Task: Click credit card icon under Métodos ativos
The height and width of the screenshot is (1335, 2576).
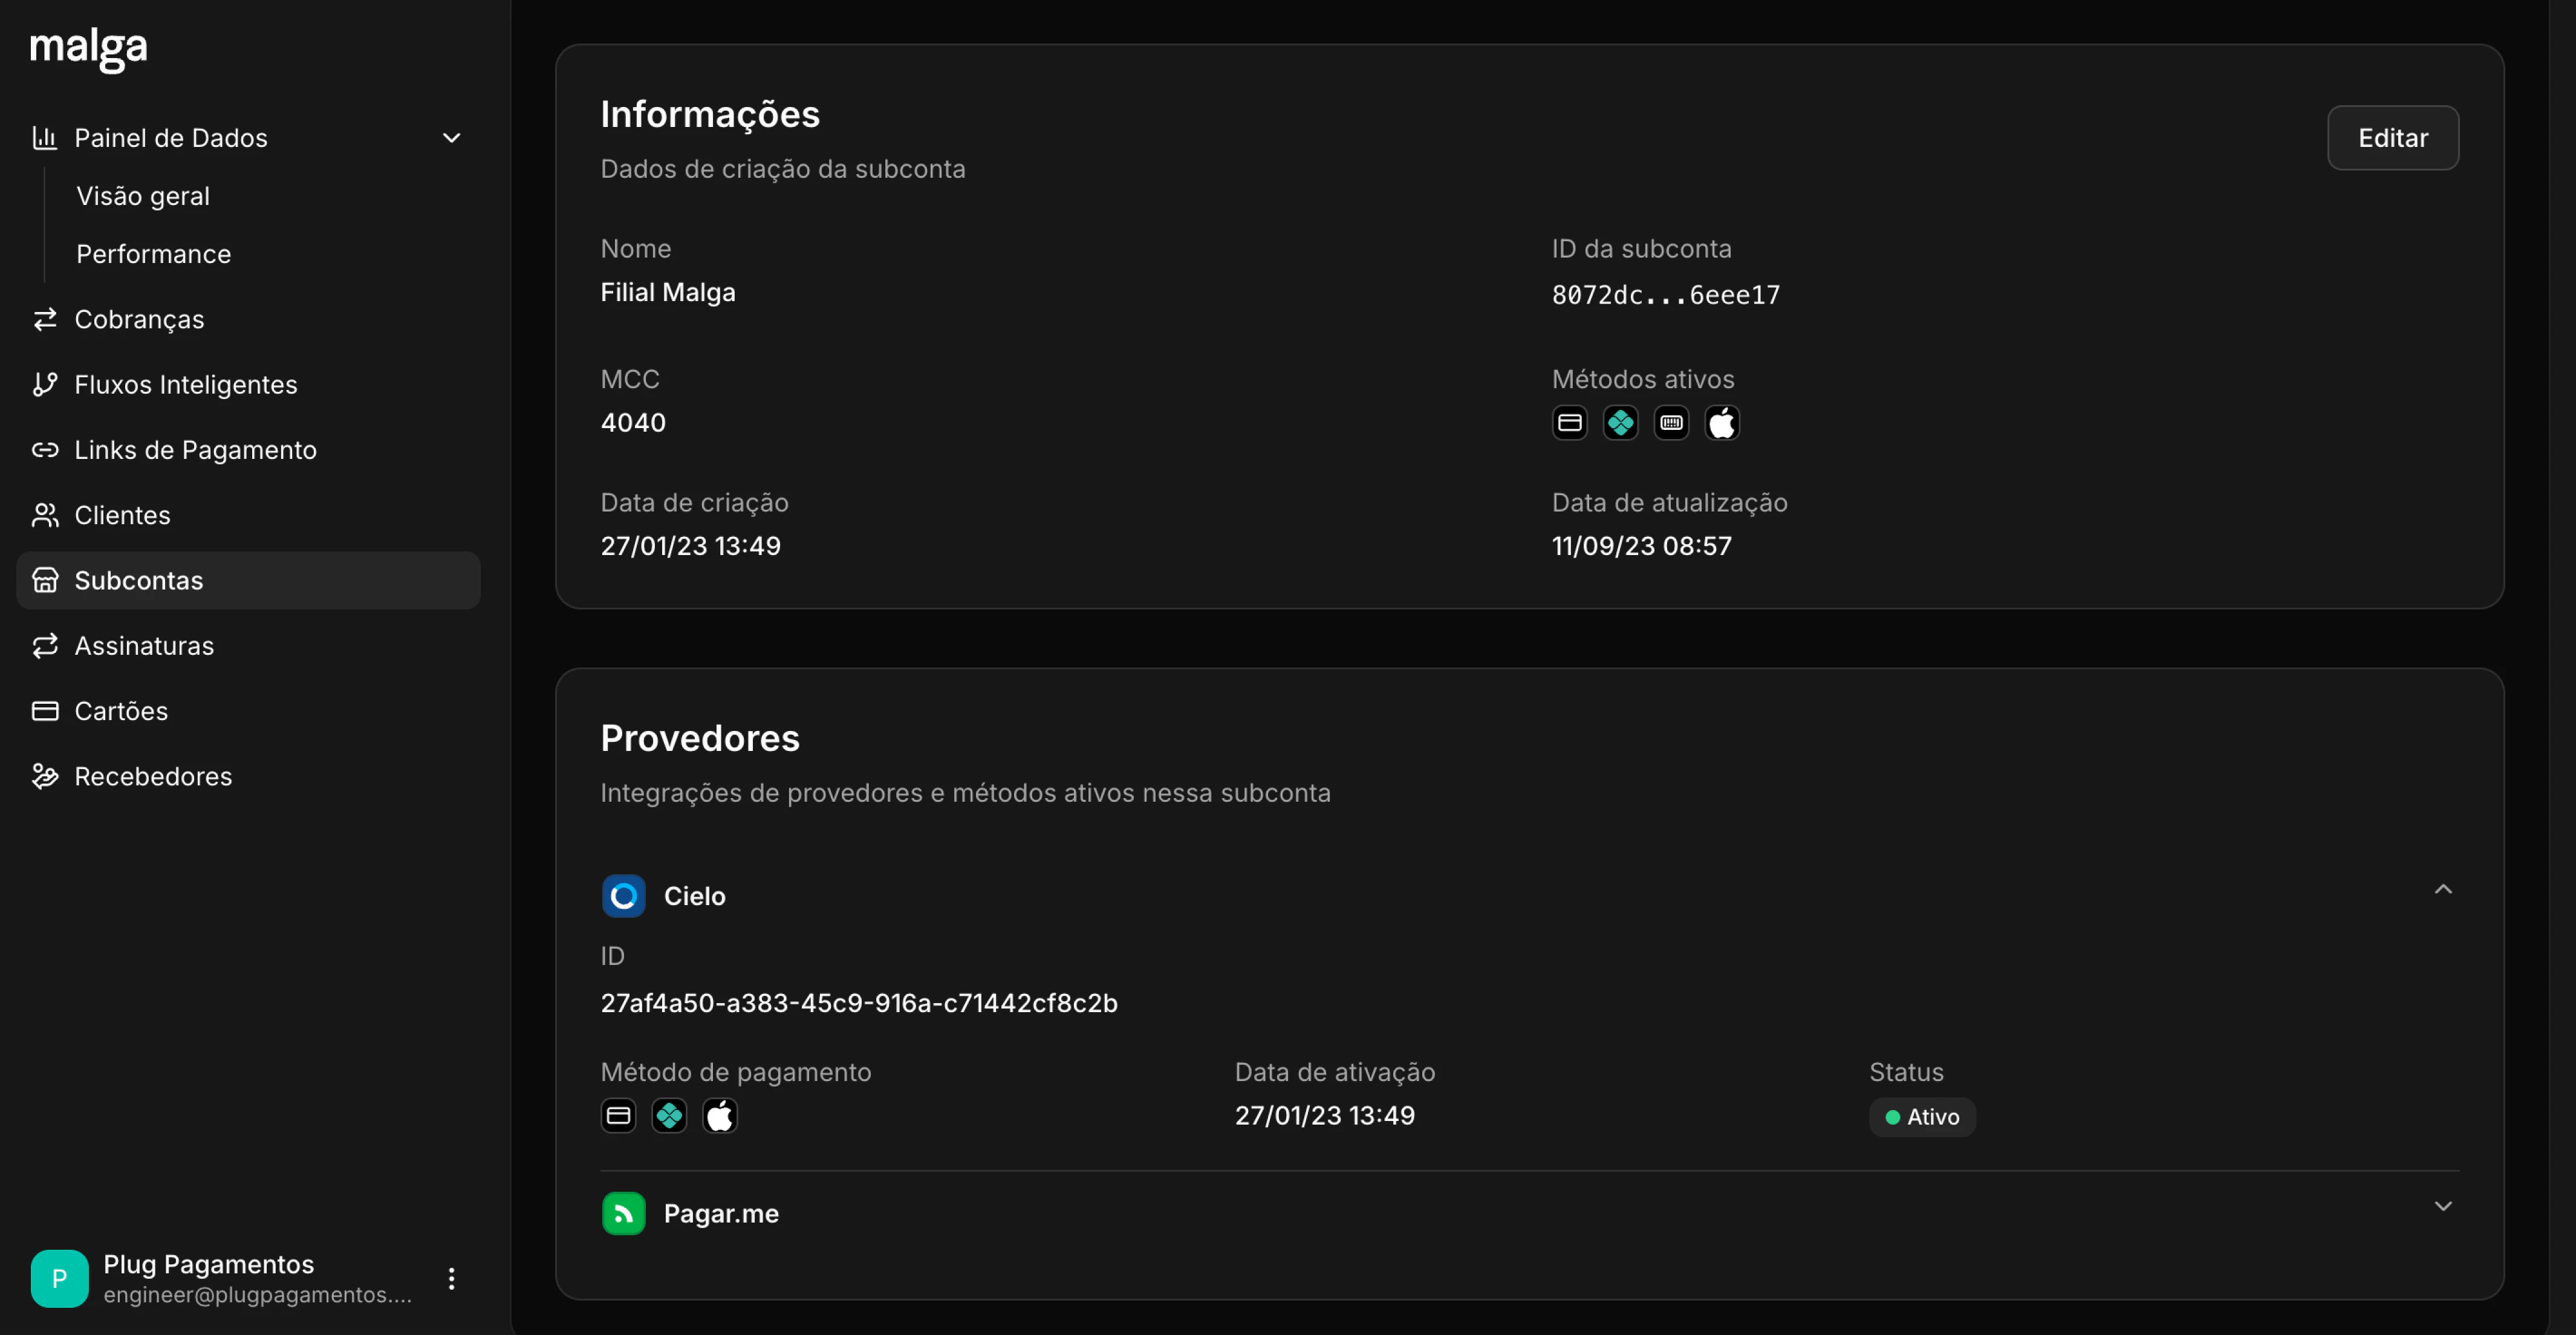Action: click(x=1569, y=423)
